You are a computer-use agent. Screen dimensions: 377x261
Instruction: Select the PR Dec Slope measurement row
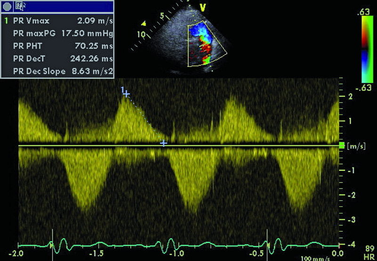(x=59, y=71)
